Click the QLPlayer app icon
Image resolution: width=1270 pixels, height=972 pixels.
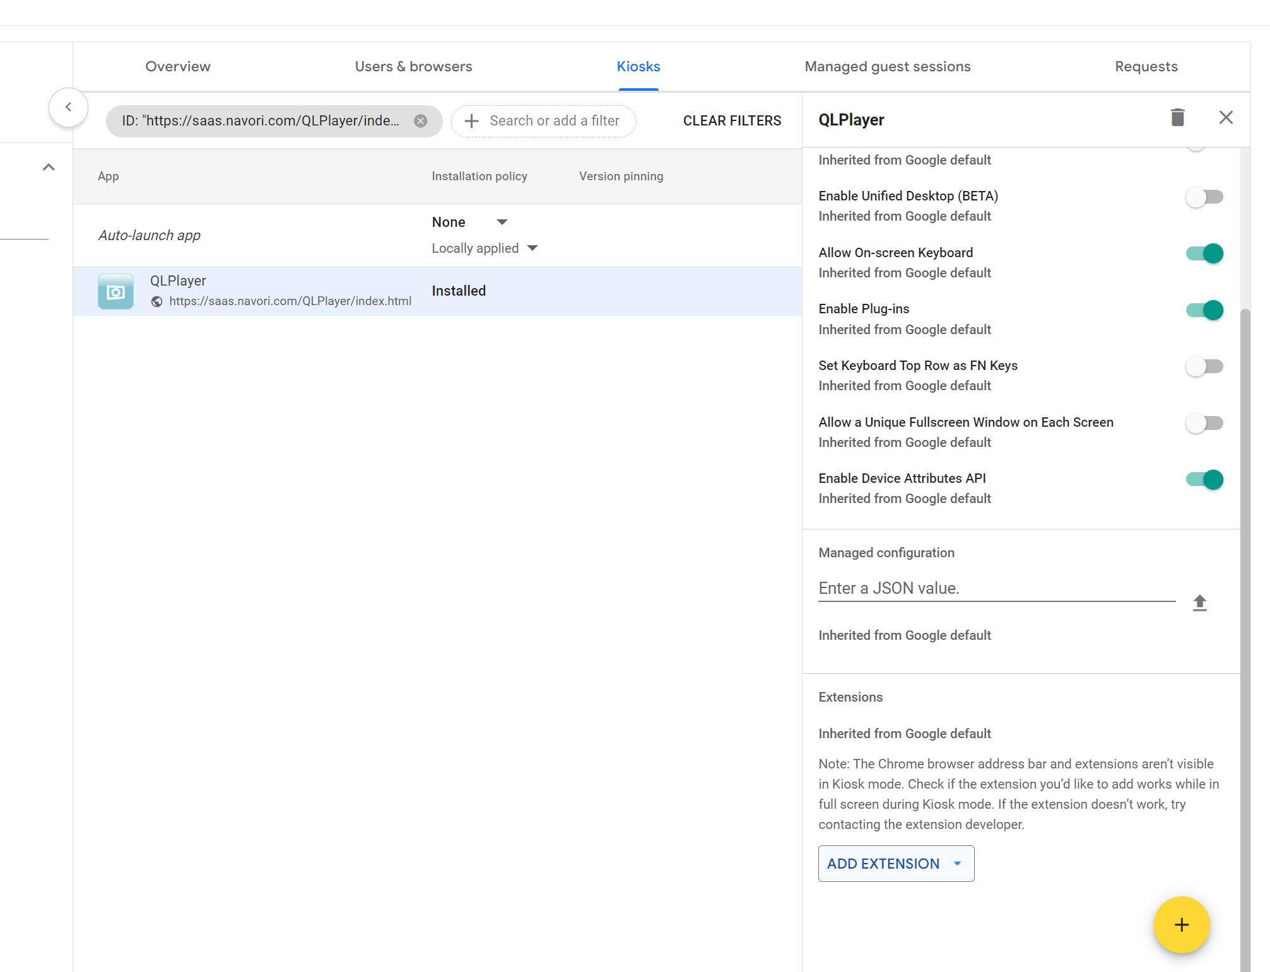click(x=115, y=291)
